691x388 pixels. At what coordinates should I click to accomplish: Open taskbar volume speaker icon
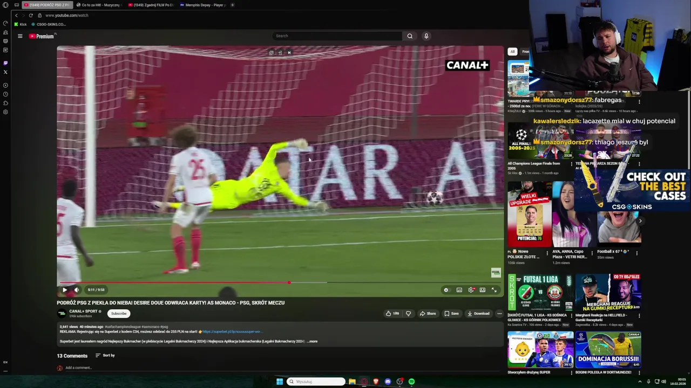[x=663, y=382]
